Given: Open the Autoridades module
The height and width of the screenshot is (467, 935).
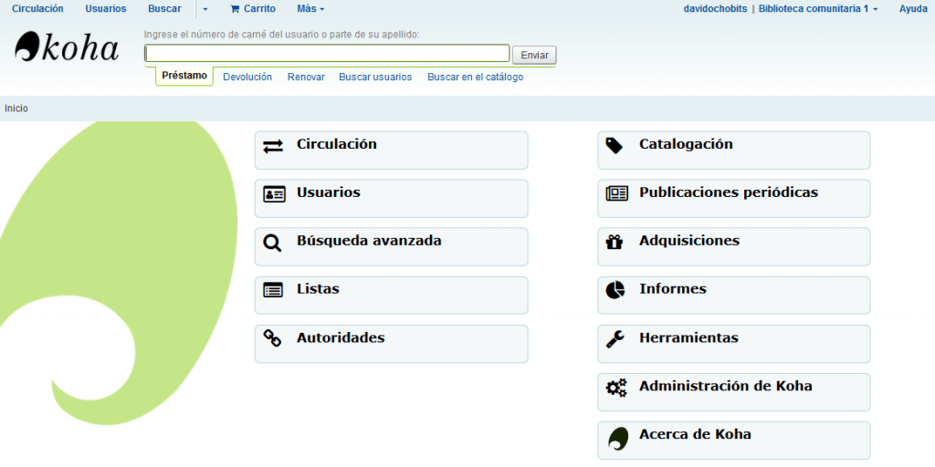Looking at the screenshot, I should [391, 344].
